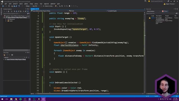The width and height of the screenshot is (179, 101).
Task: Open Spotify from the taskbar
Action: 20,99
